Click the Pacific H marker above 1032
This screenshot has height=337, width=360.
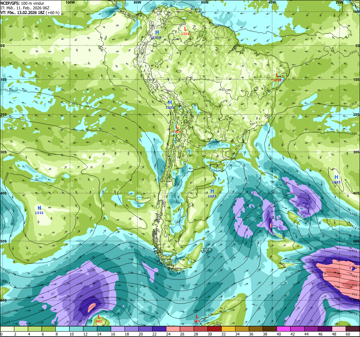39,208
